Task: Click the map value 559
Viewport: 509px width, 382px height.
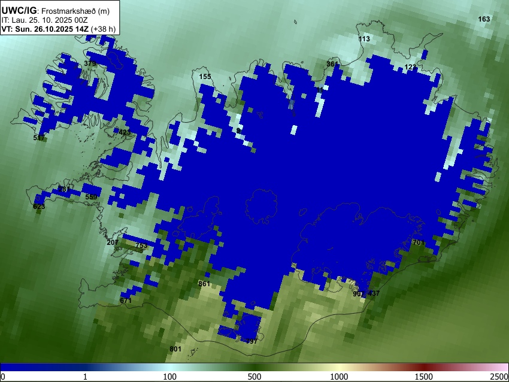Action: pos(91,197)
